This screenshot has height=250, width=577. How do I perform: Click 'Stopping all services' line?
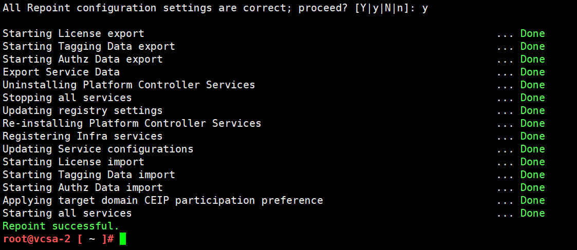point(67,98)
